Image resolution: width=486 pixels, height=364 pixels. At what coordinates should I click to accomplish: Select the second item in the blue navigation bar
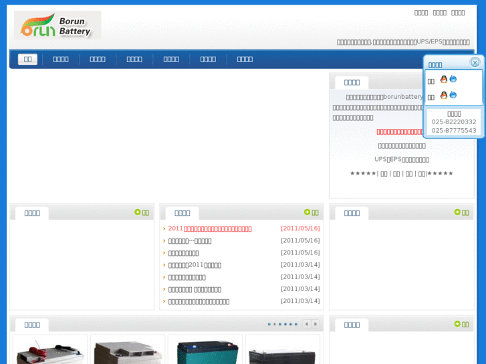tap(61, 59)
